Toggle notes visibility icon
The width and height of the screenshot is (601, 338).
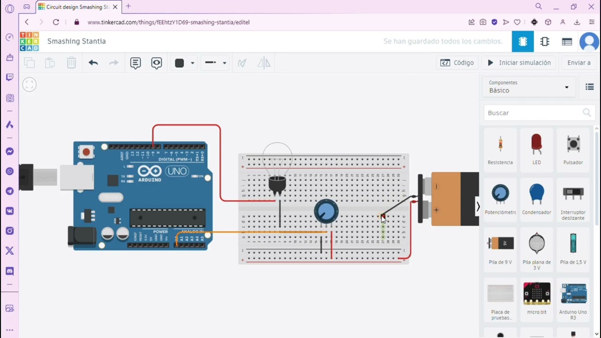coord(156,63)
